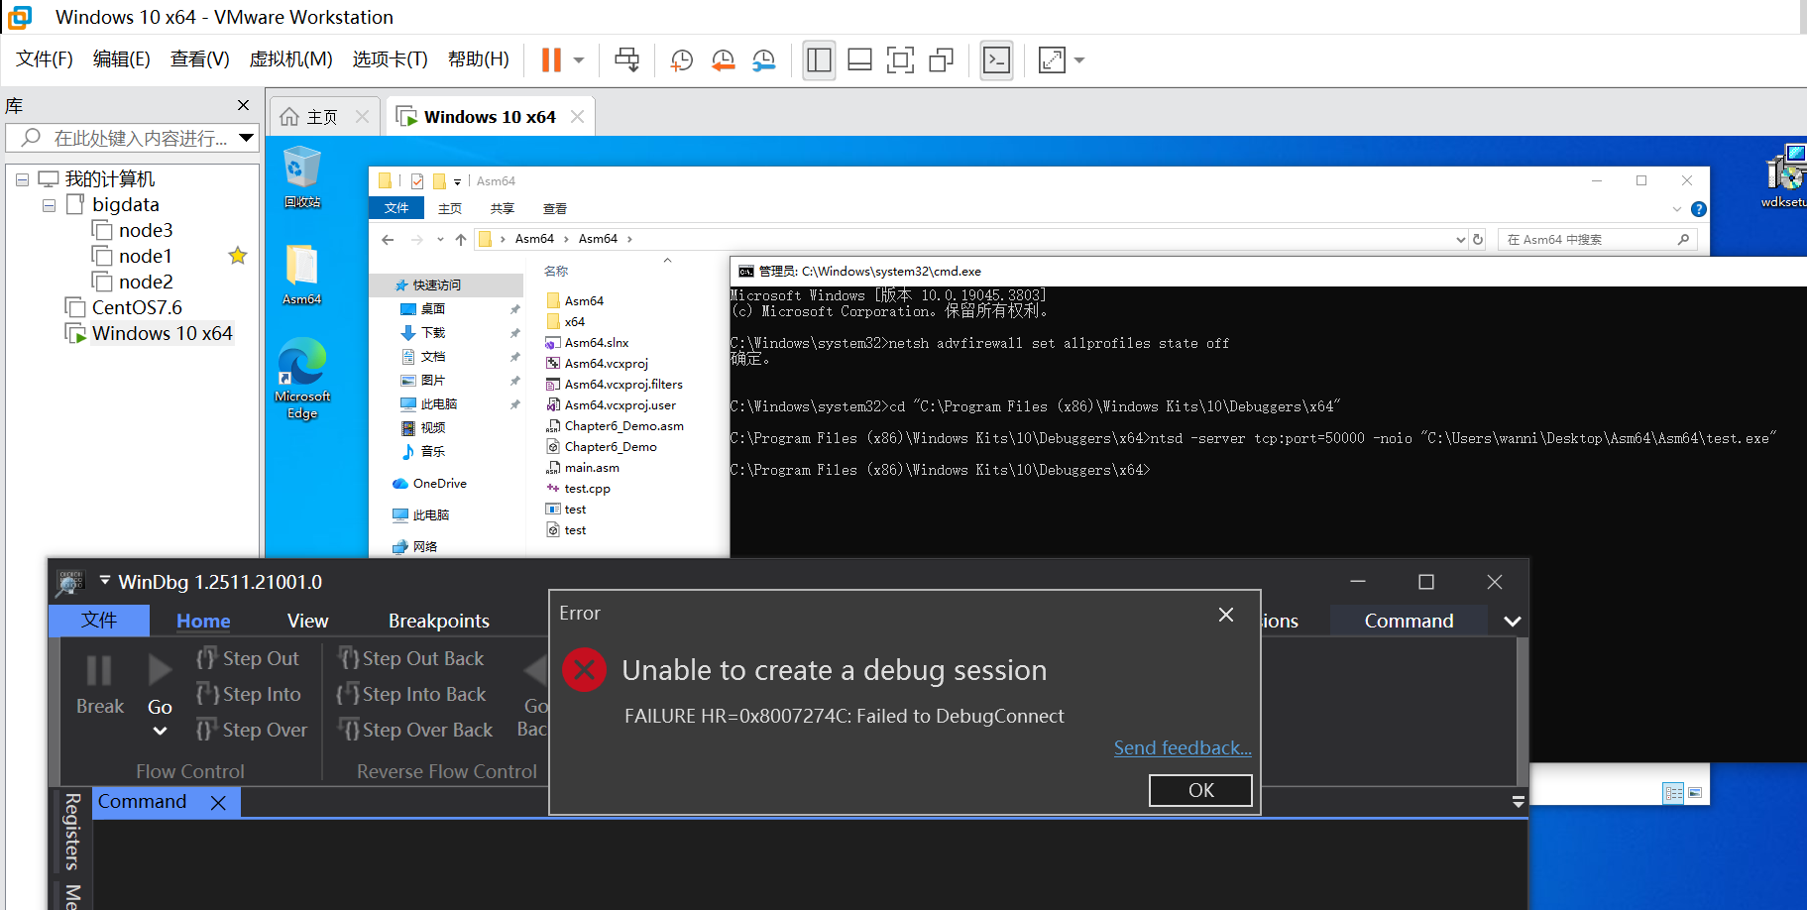This screenshot has width=1807, height=910.
Task: Select node3 in the library tree
Action: [x=146, y=230]
